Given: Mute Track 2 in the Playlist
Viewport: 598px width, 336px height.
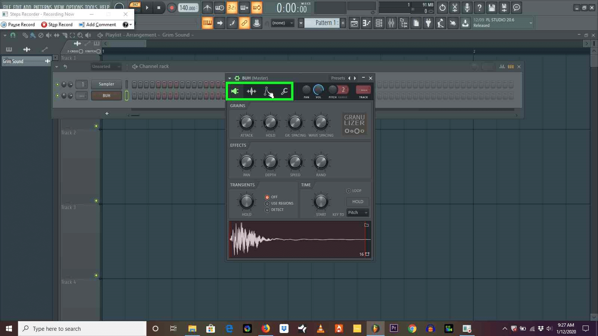Looking at the screenshot, I should [96, 126].
